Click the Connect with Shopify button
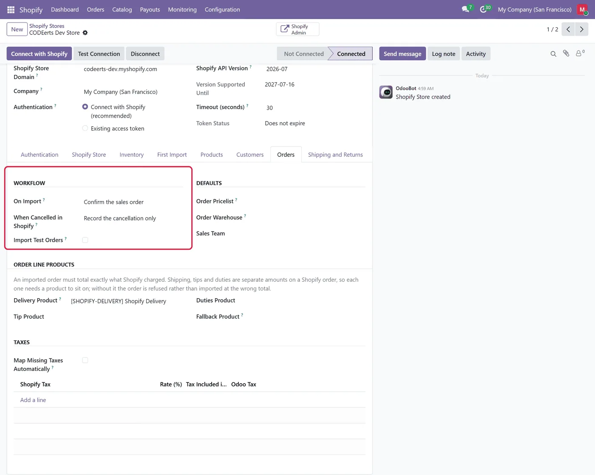The width and height of the screenshot is (595, 475). click(39, 54)
